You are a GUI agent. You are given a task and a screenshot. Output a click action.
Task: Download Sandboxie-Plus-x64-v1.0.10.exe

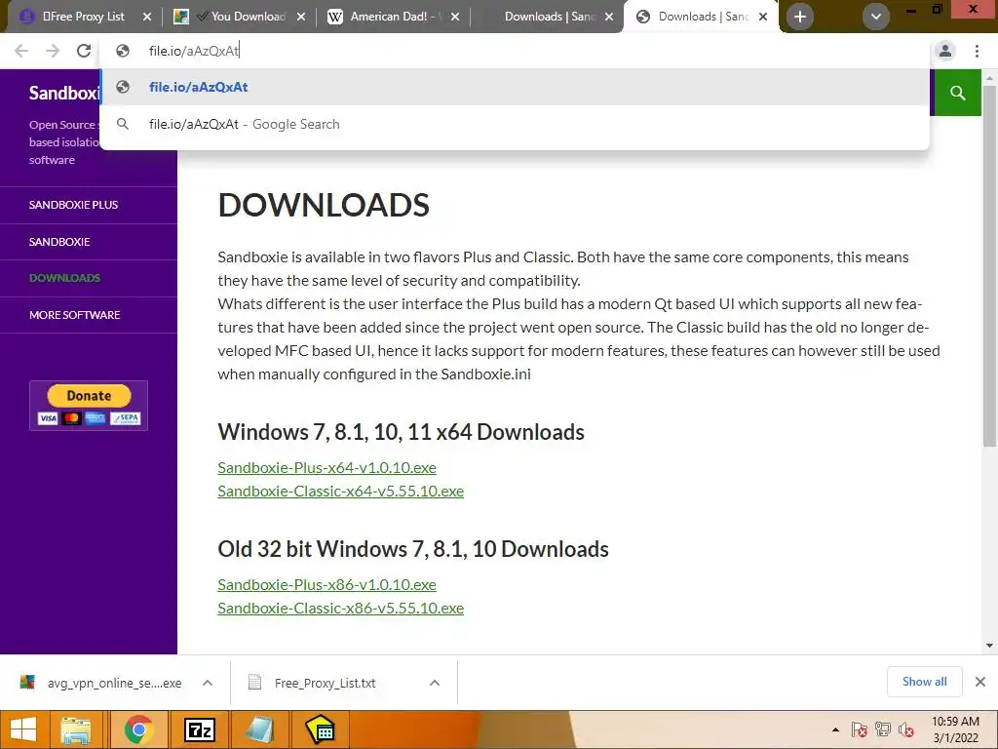326,467
